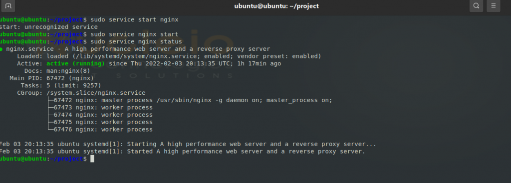Viewport: 511px width, 183px height.
Task: Click the 'sudo service start nginx' command
Action: [x=135, y=19]
